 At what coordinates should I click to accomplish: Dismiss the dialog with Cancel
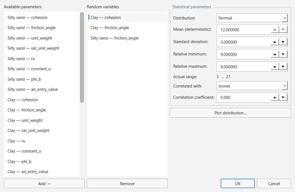pos(274,183)
